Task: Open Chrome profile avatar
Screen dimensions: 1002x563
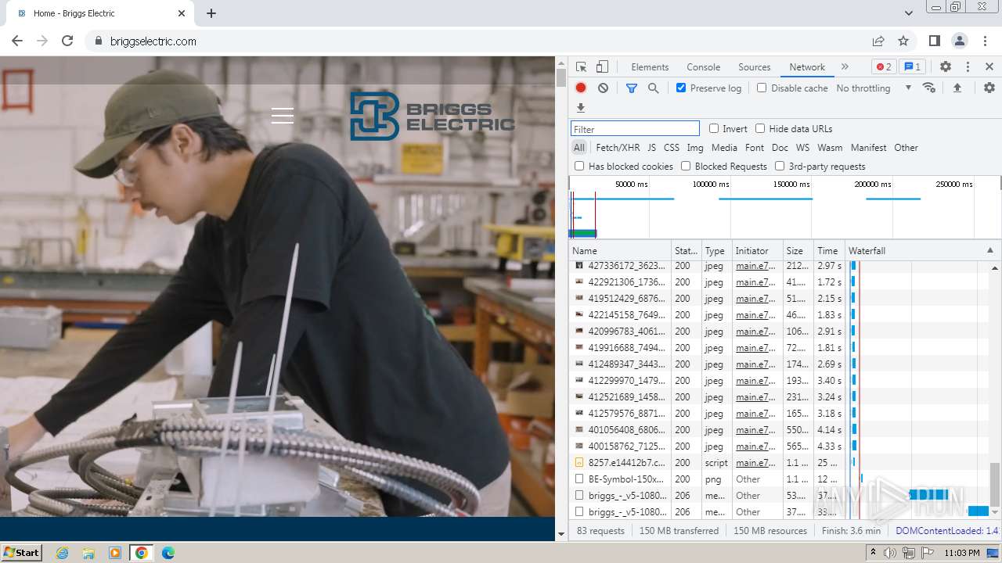Action: pyautogui.click(x=960, y=41)
